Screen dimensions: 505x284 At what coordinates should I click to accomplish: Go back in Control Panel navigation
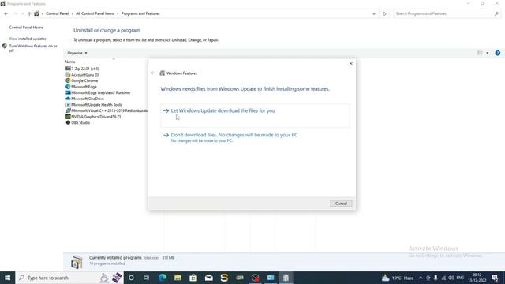tap(6, 13)
